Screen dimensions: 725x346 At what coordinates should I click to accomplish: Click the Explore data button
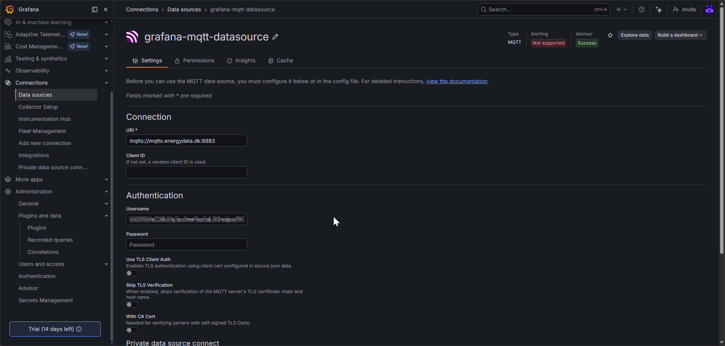click(634, 35)
